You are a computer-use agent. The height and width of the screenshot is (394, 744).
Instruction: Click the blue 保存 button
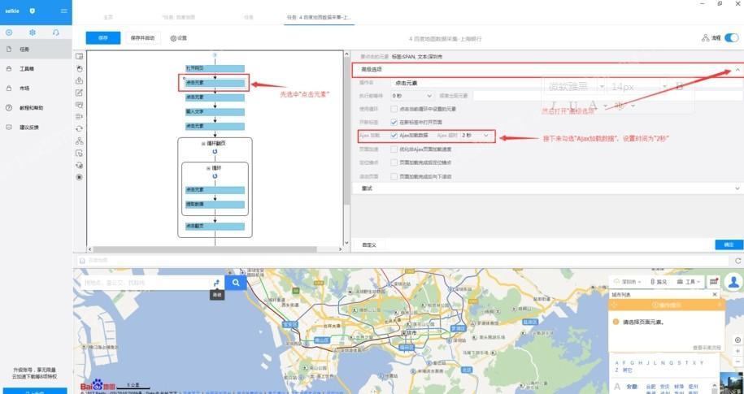(x=103, y=38)
